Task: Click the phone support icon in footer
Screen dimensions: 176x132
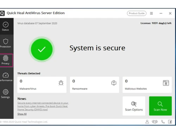Action: coord(163,122)
